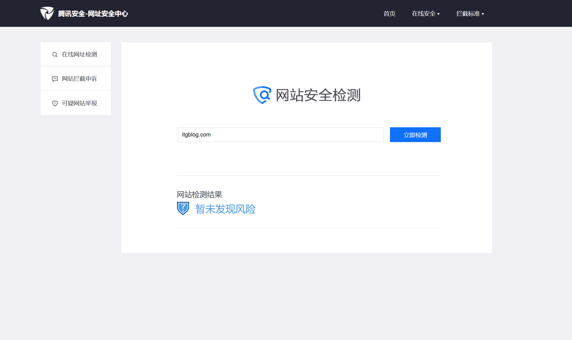Click the 暂未发现风险 result text
This screenshot has height=340, width=572.
click(225, 209)
